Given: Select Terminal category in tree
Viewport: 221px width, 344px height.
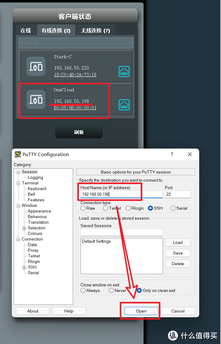Looking at the screenshot, I should (30, 183).
